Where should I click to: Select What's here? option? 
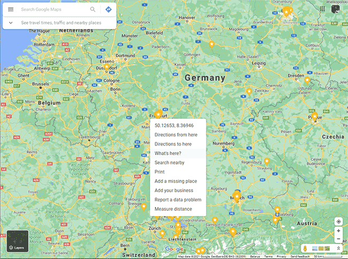point(178,154)
